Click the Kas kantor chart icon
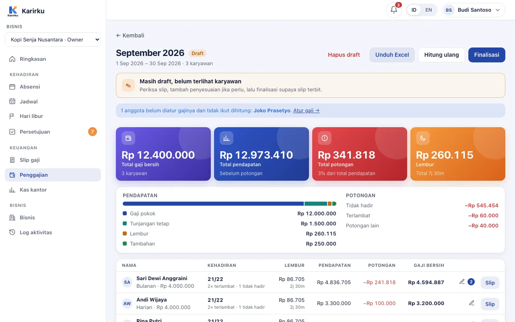Image resolution: width=515 pixels, height=322 pixels. tap(12, 190)
